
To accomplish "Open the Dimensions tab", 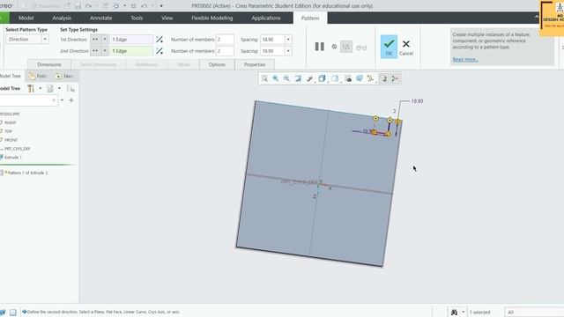I will pyautogui.click(x=49, y=64).
